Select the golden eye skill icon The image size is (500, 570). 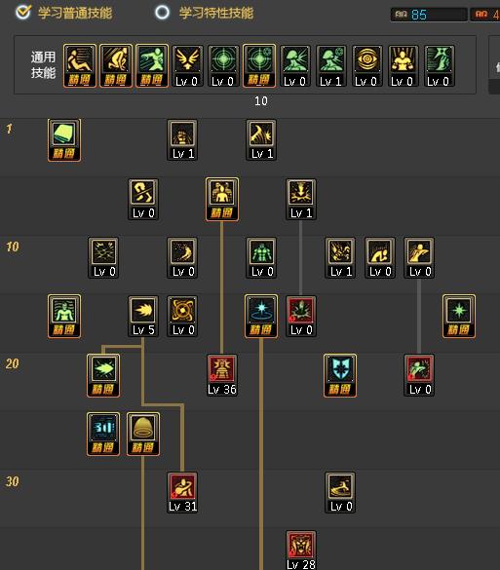tap(367, 66)
